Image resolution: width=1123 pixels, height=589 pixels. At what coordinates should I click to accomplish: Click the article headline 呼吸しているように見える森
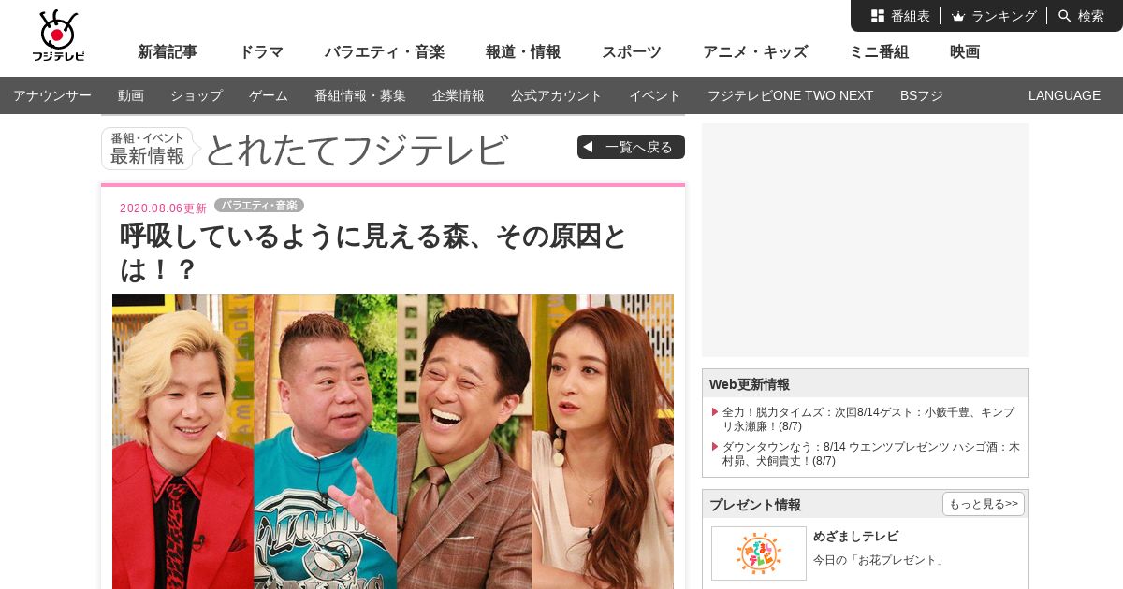[x=373, y=252]
